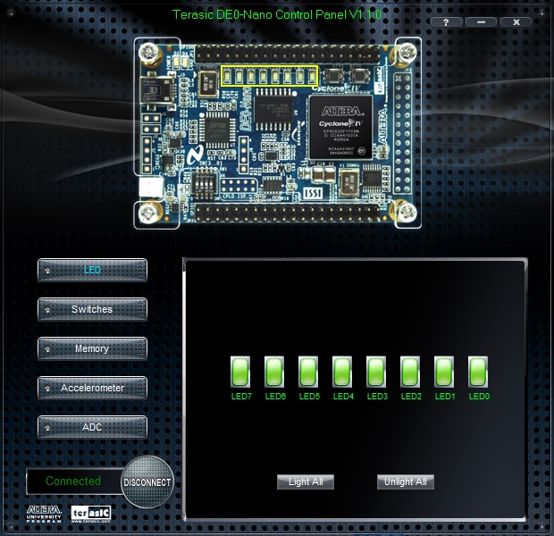Click the DIP switch block on board image
This screenshot has height=536, width=554.
[205, 184]
